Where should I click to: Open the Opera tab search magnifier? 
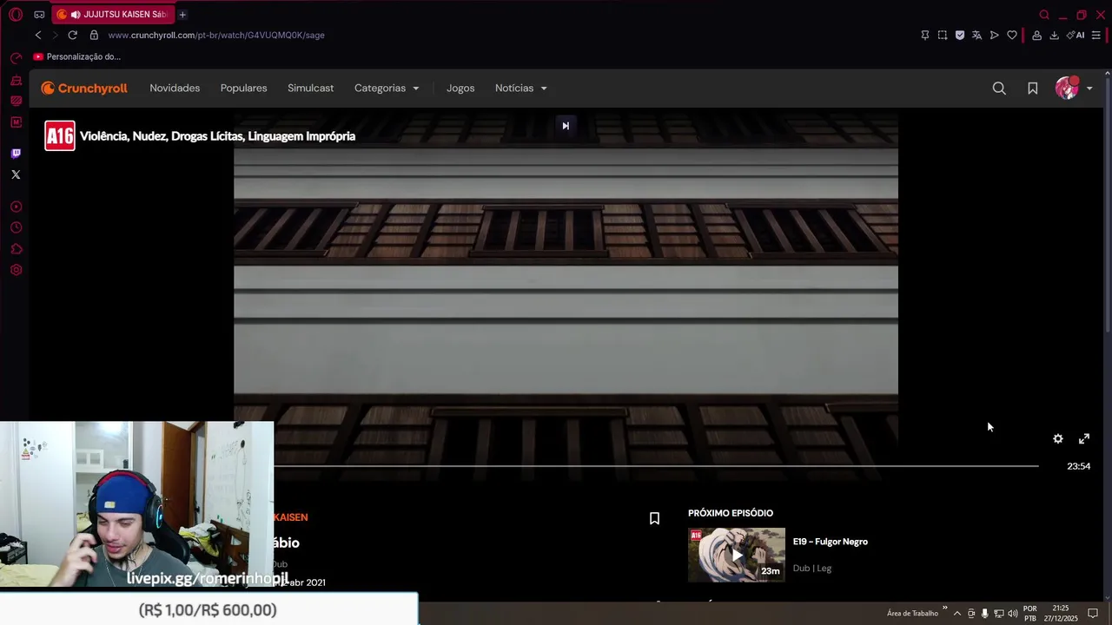click(1044, 15)
